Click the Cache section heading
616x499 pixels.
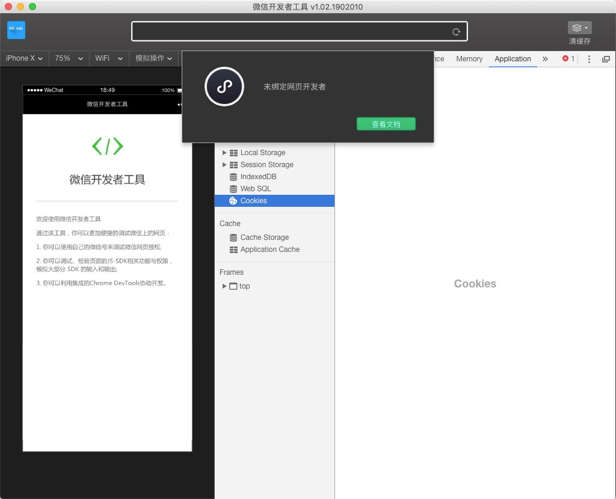tap(230, 224)
